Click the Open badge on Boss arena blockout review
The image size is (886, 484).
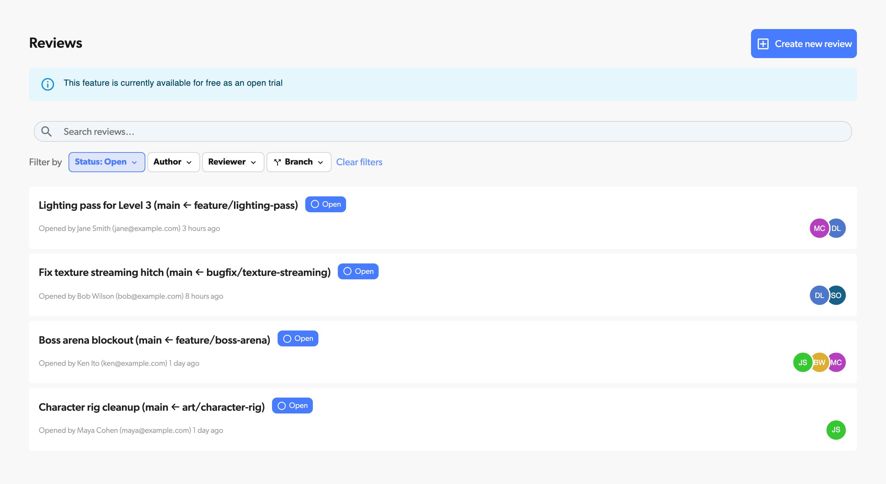tap(298, 338)
